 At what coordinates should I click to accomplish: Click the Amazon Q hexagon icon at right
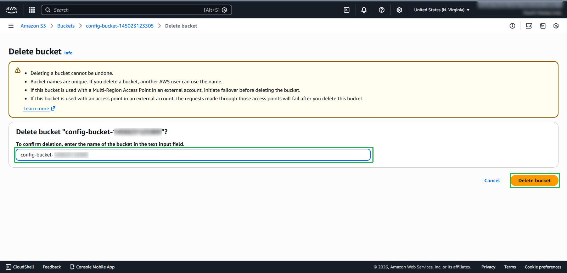click(x=556, y=26)
